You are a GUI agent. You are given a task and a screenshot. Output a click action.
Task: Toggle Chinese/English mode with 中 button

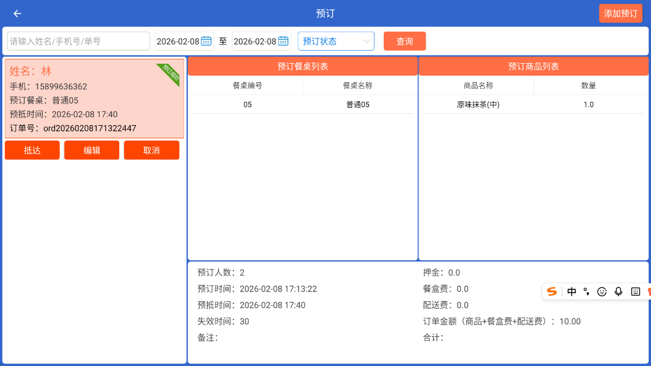pos(572,291)
